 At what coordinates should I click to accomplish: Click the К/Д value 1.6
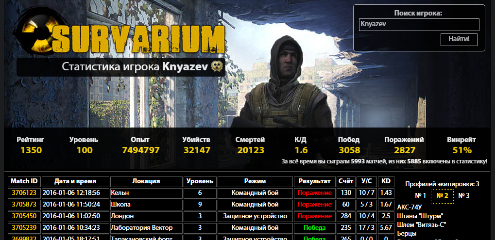[301, 150]
